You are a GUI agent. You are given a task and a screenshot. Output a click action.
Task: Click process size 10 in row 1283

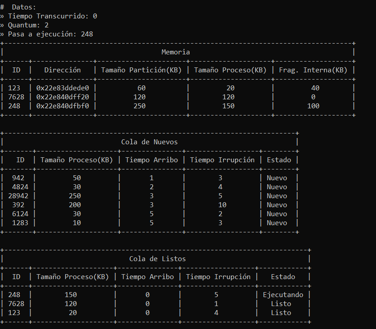(x=77, y=223)
